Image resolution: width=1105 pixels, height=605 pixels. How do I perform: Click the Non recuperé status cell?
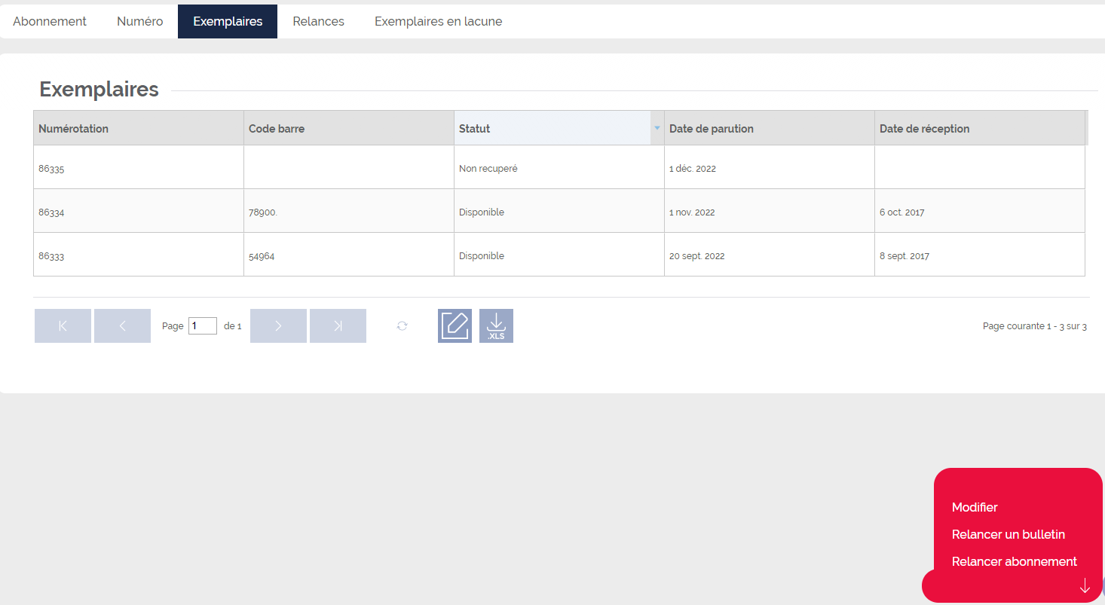coord(559,168)
